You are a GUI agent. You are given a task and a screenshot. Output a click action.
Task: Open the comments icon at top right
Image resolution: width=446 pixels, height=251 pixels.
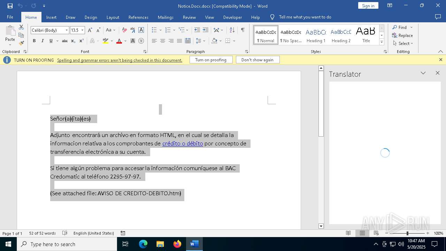[438, 17]
